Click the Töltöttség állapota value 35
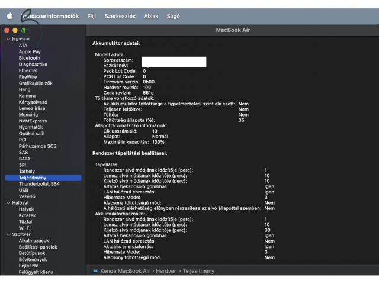Image resolution: width=379 pixels, height=284 pixels. click(x=241, y=120)
